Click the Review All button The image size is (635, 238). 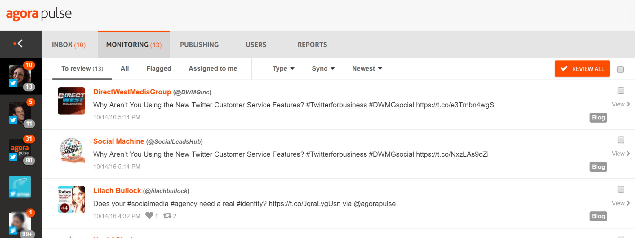[582, 69]
